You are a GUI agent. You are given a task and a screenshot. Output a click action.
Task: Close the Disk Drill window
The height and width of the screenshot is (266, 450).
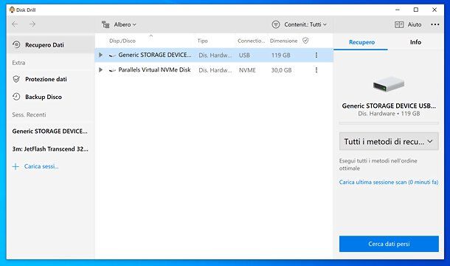point(435,10)
